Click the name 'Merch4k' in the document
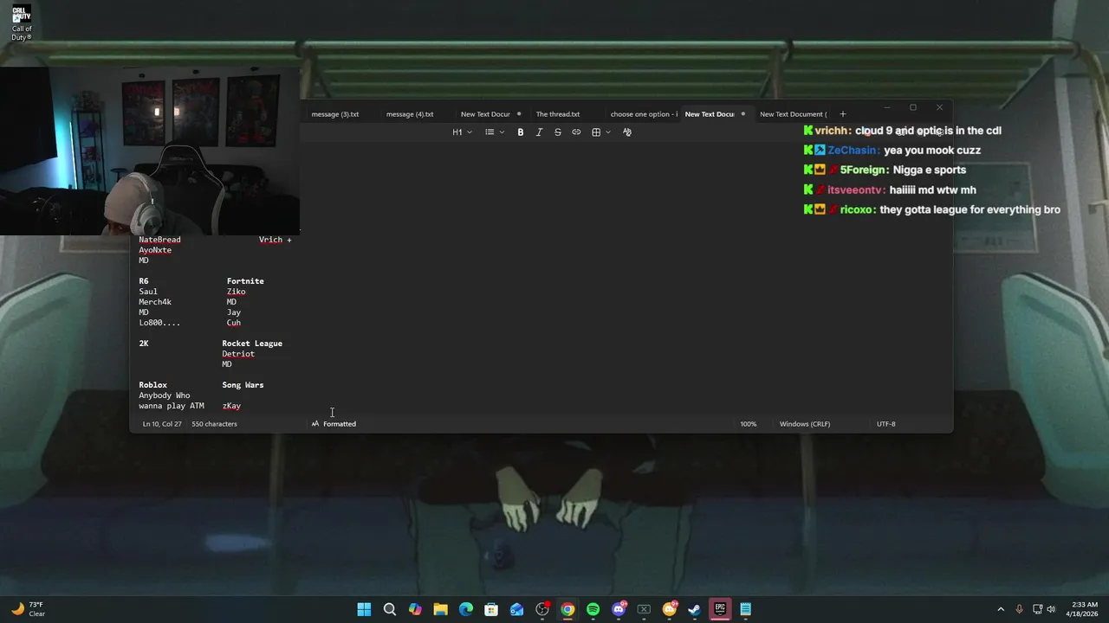This screenshot has width=1109, height=623. 155,302
